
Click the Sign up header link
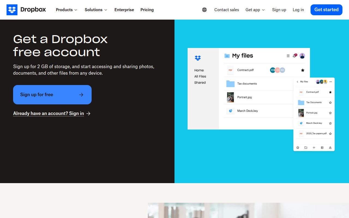[x=279, y=10]
